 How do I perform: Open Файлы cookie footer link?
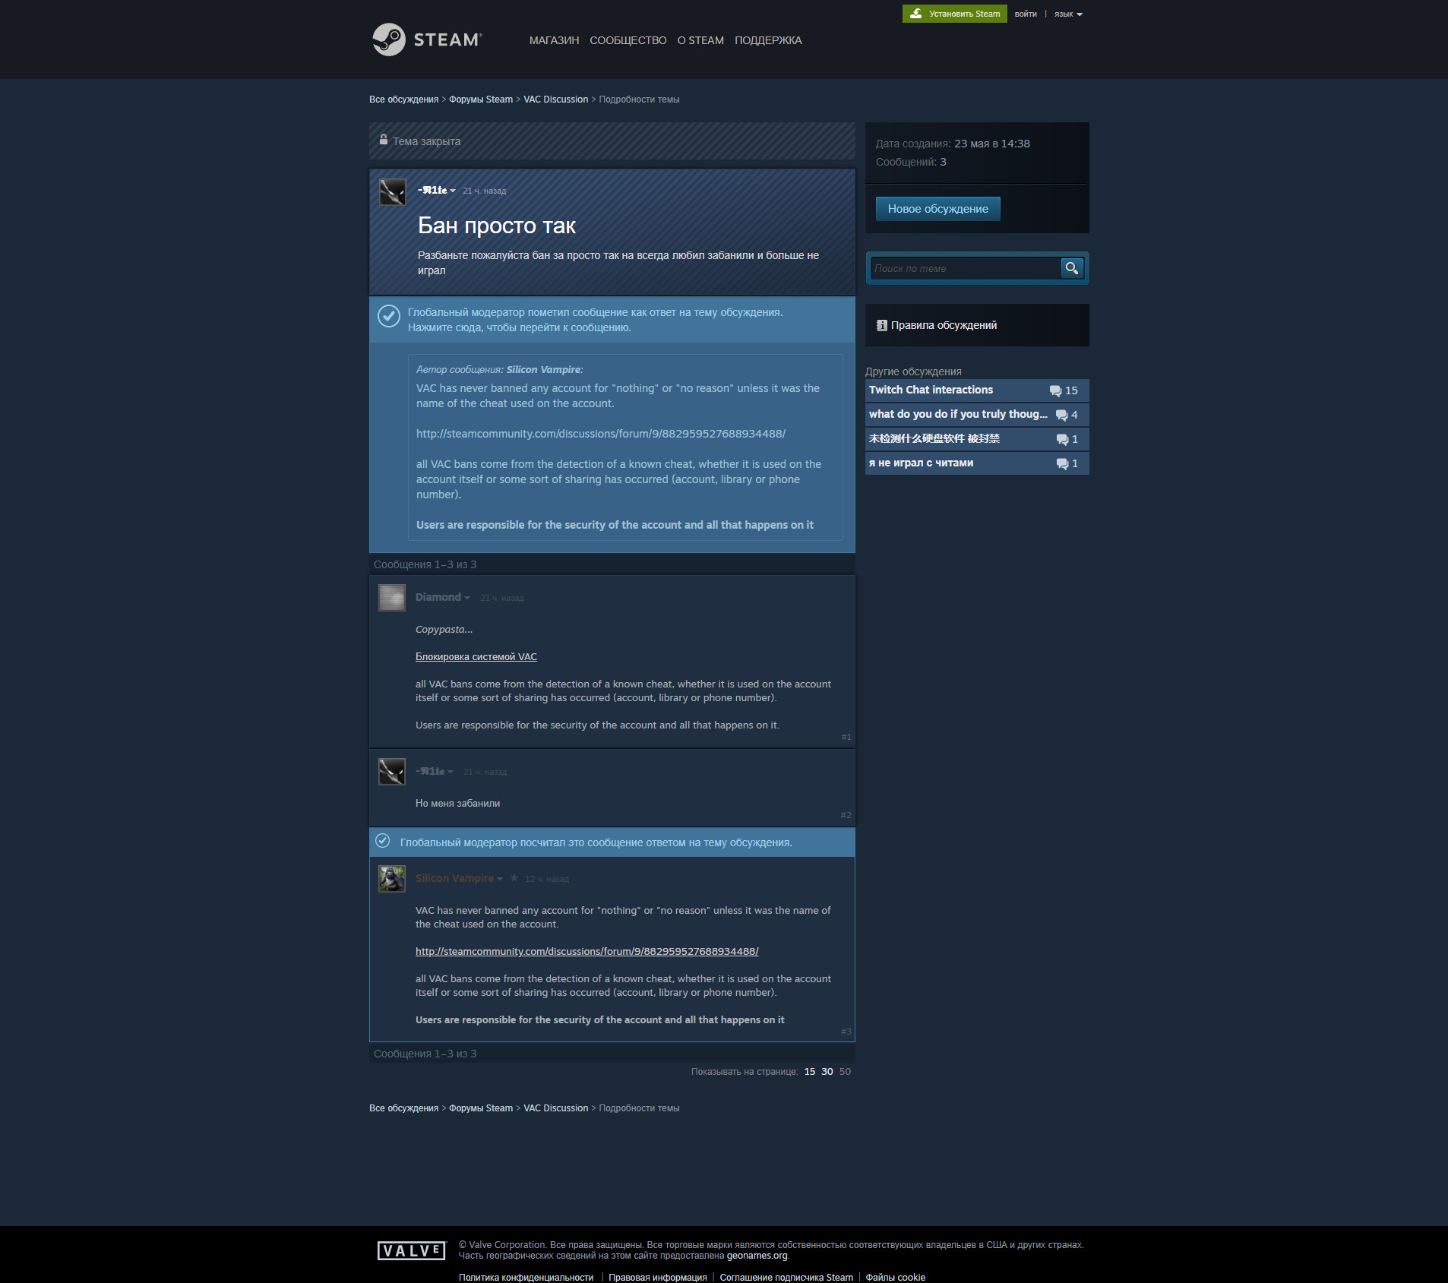point(895,1278)
